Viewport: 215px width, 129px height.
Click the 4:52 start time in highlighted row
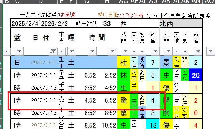tap(90, 100)
